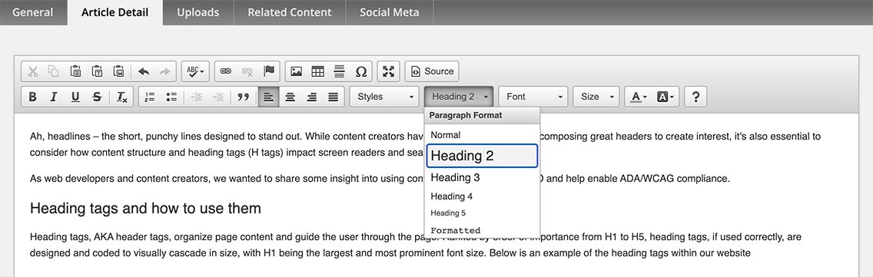Choose Formatted paragraph format
This screenshot has height=277, width=873.
(x=482, y=230)
